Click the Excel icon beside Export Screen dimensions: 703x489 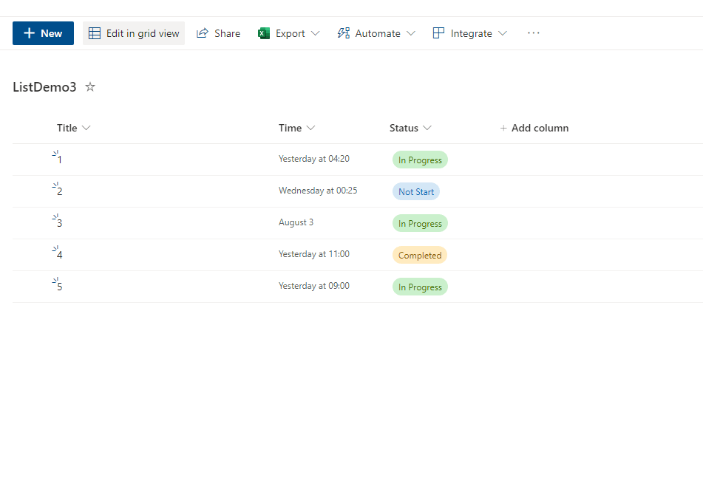(x=264, y=33)
